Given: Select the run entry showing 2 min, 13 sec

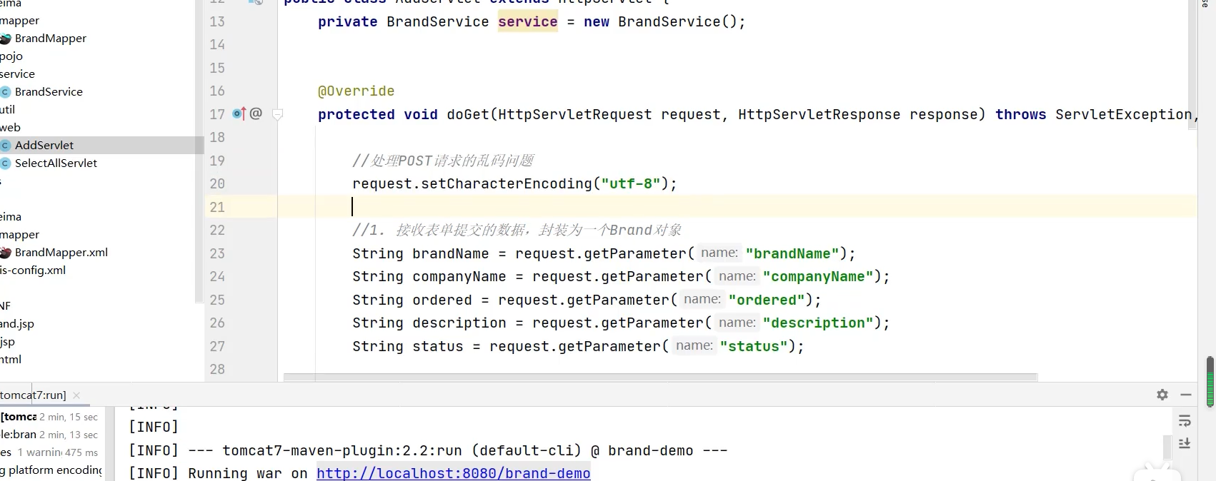Looking at the screenshot, I should click(x=50, y=435).
